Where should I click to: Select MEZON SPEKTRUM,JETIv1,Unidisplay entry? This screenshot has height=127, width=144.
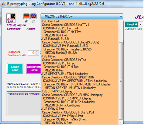(x=80, y=88)
